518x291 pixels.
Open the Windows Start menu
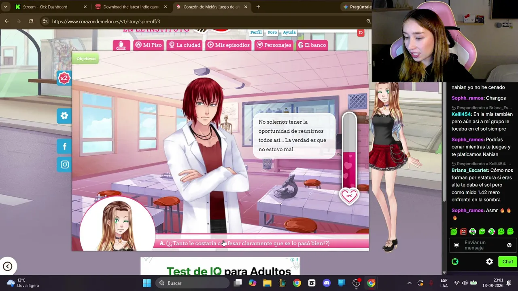(147, 283)
